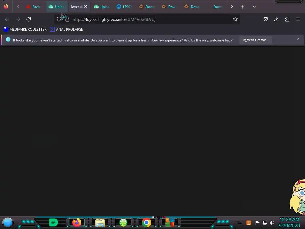The width and height of the screenshot is (305, 229).
Task: Close the loyeesi tab
Action: coord(85,7)
